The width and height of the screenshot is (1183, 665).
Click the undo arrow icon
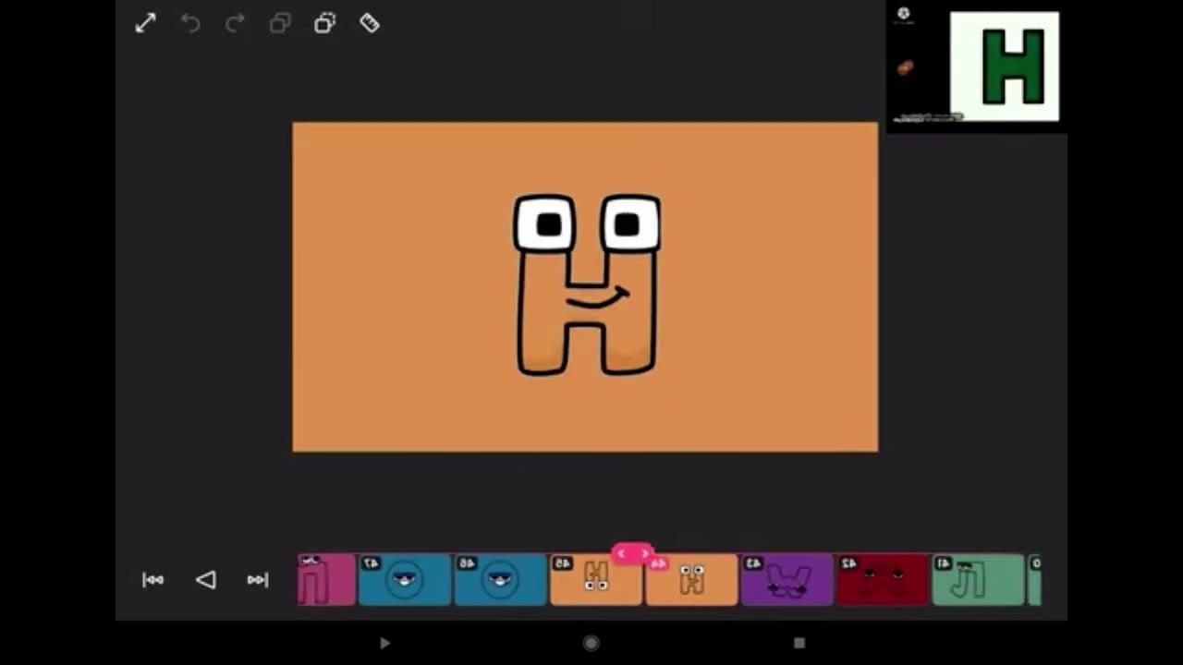coord(190,24)
